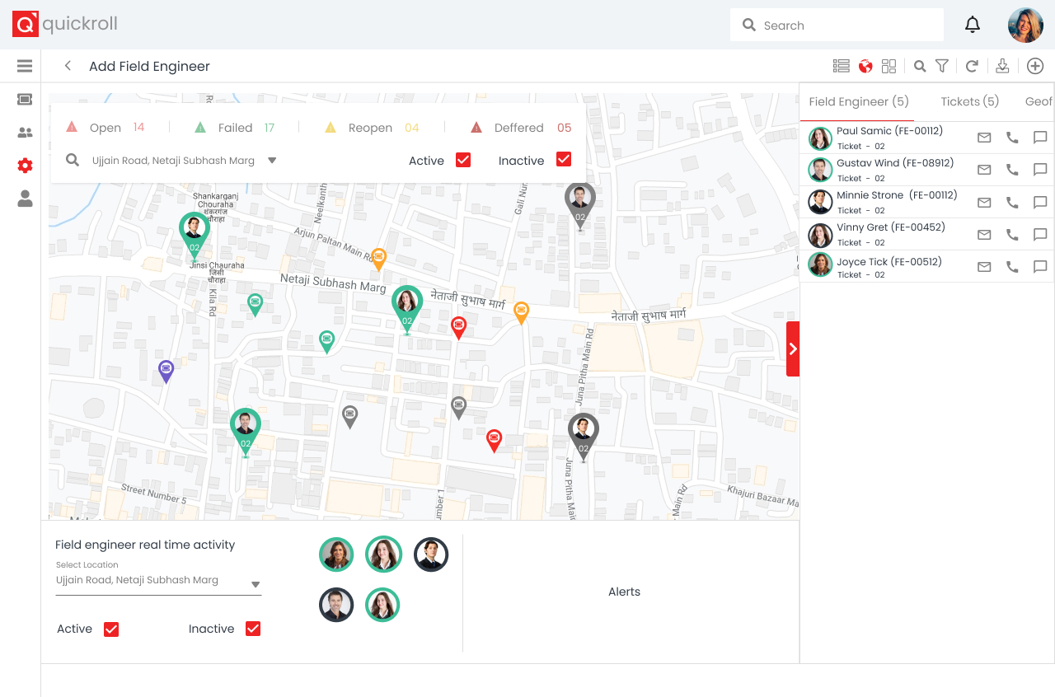This screenshot has height=697, width=1055.
Task: Call Paul Samic
Action: point(1012,138)
